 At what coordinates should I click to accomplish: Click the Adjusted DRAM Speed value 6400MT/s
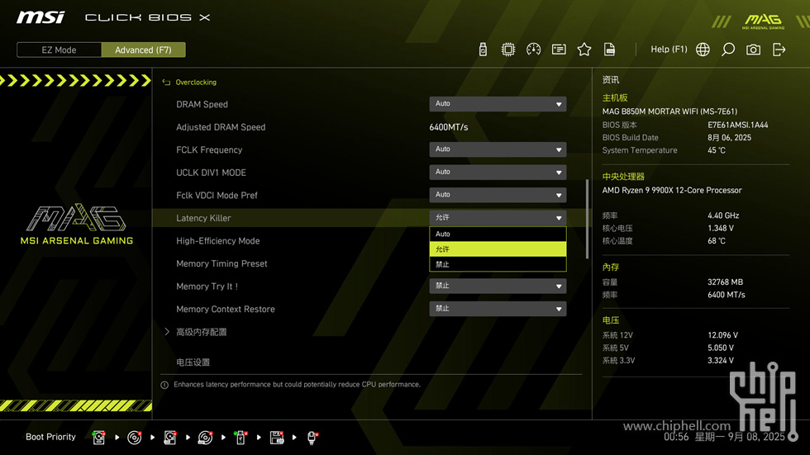click(x=448, y=127)
